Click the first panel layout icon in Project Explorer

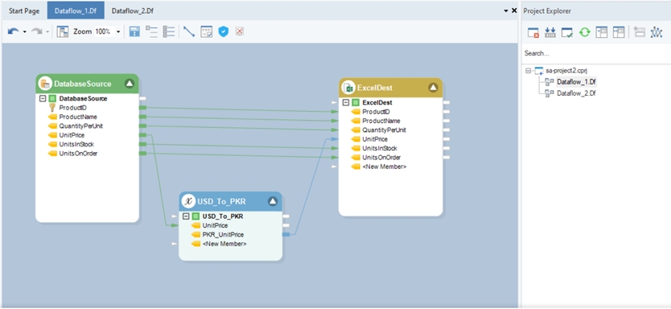point(602,32)
